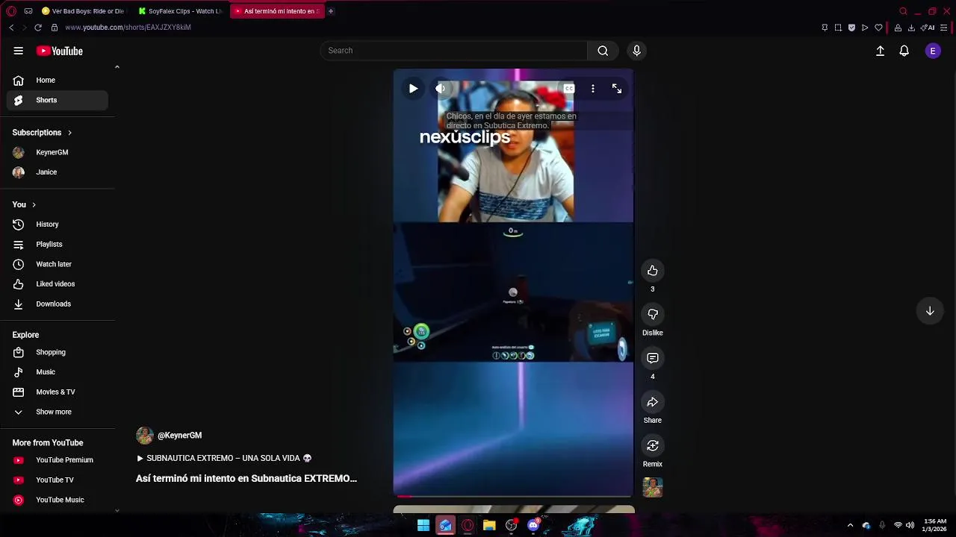Switch to SoyFalex Clips browser tab
Image resolution: width=956 pixels, height=537 pixels.
pyautogui.click(x=180, y=11)
